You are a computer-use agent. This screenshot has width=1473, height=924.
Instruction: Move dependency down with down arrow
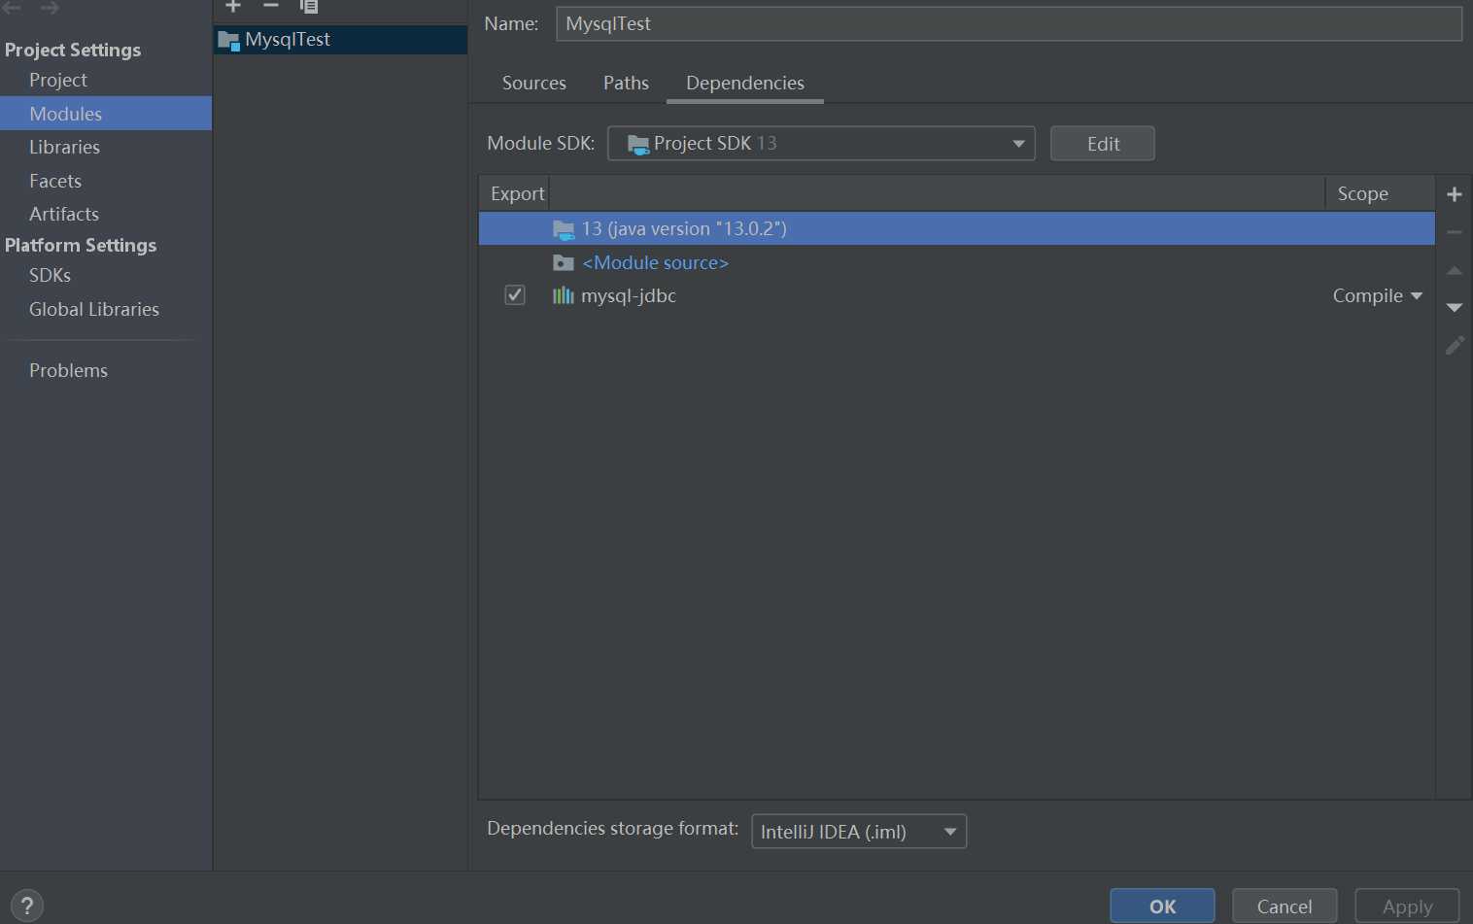coord(1455,308)
